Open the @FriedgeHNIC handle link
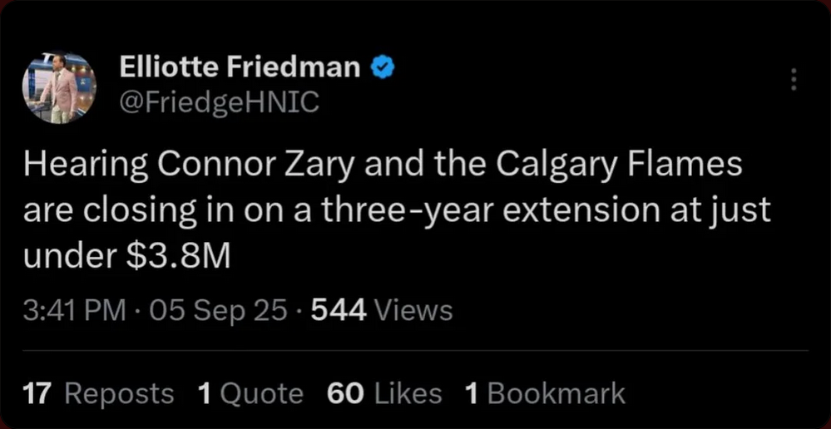 [219, 103]
